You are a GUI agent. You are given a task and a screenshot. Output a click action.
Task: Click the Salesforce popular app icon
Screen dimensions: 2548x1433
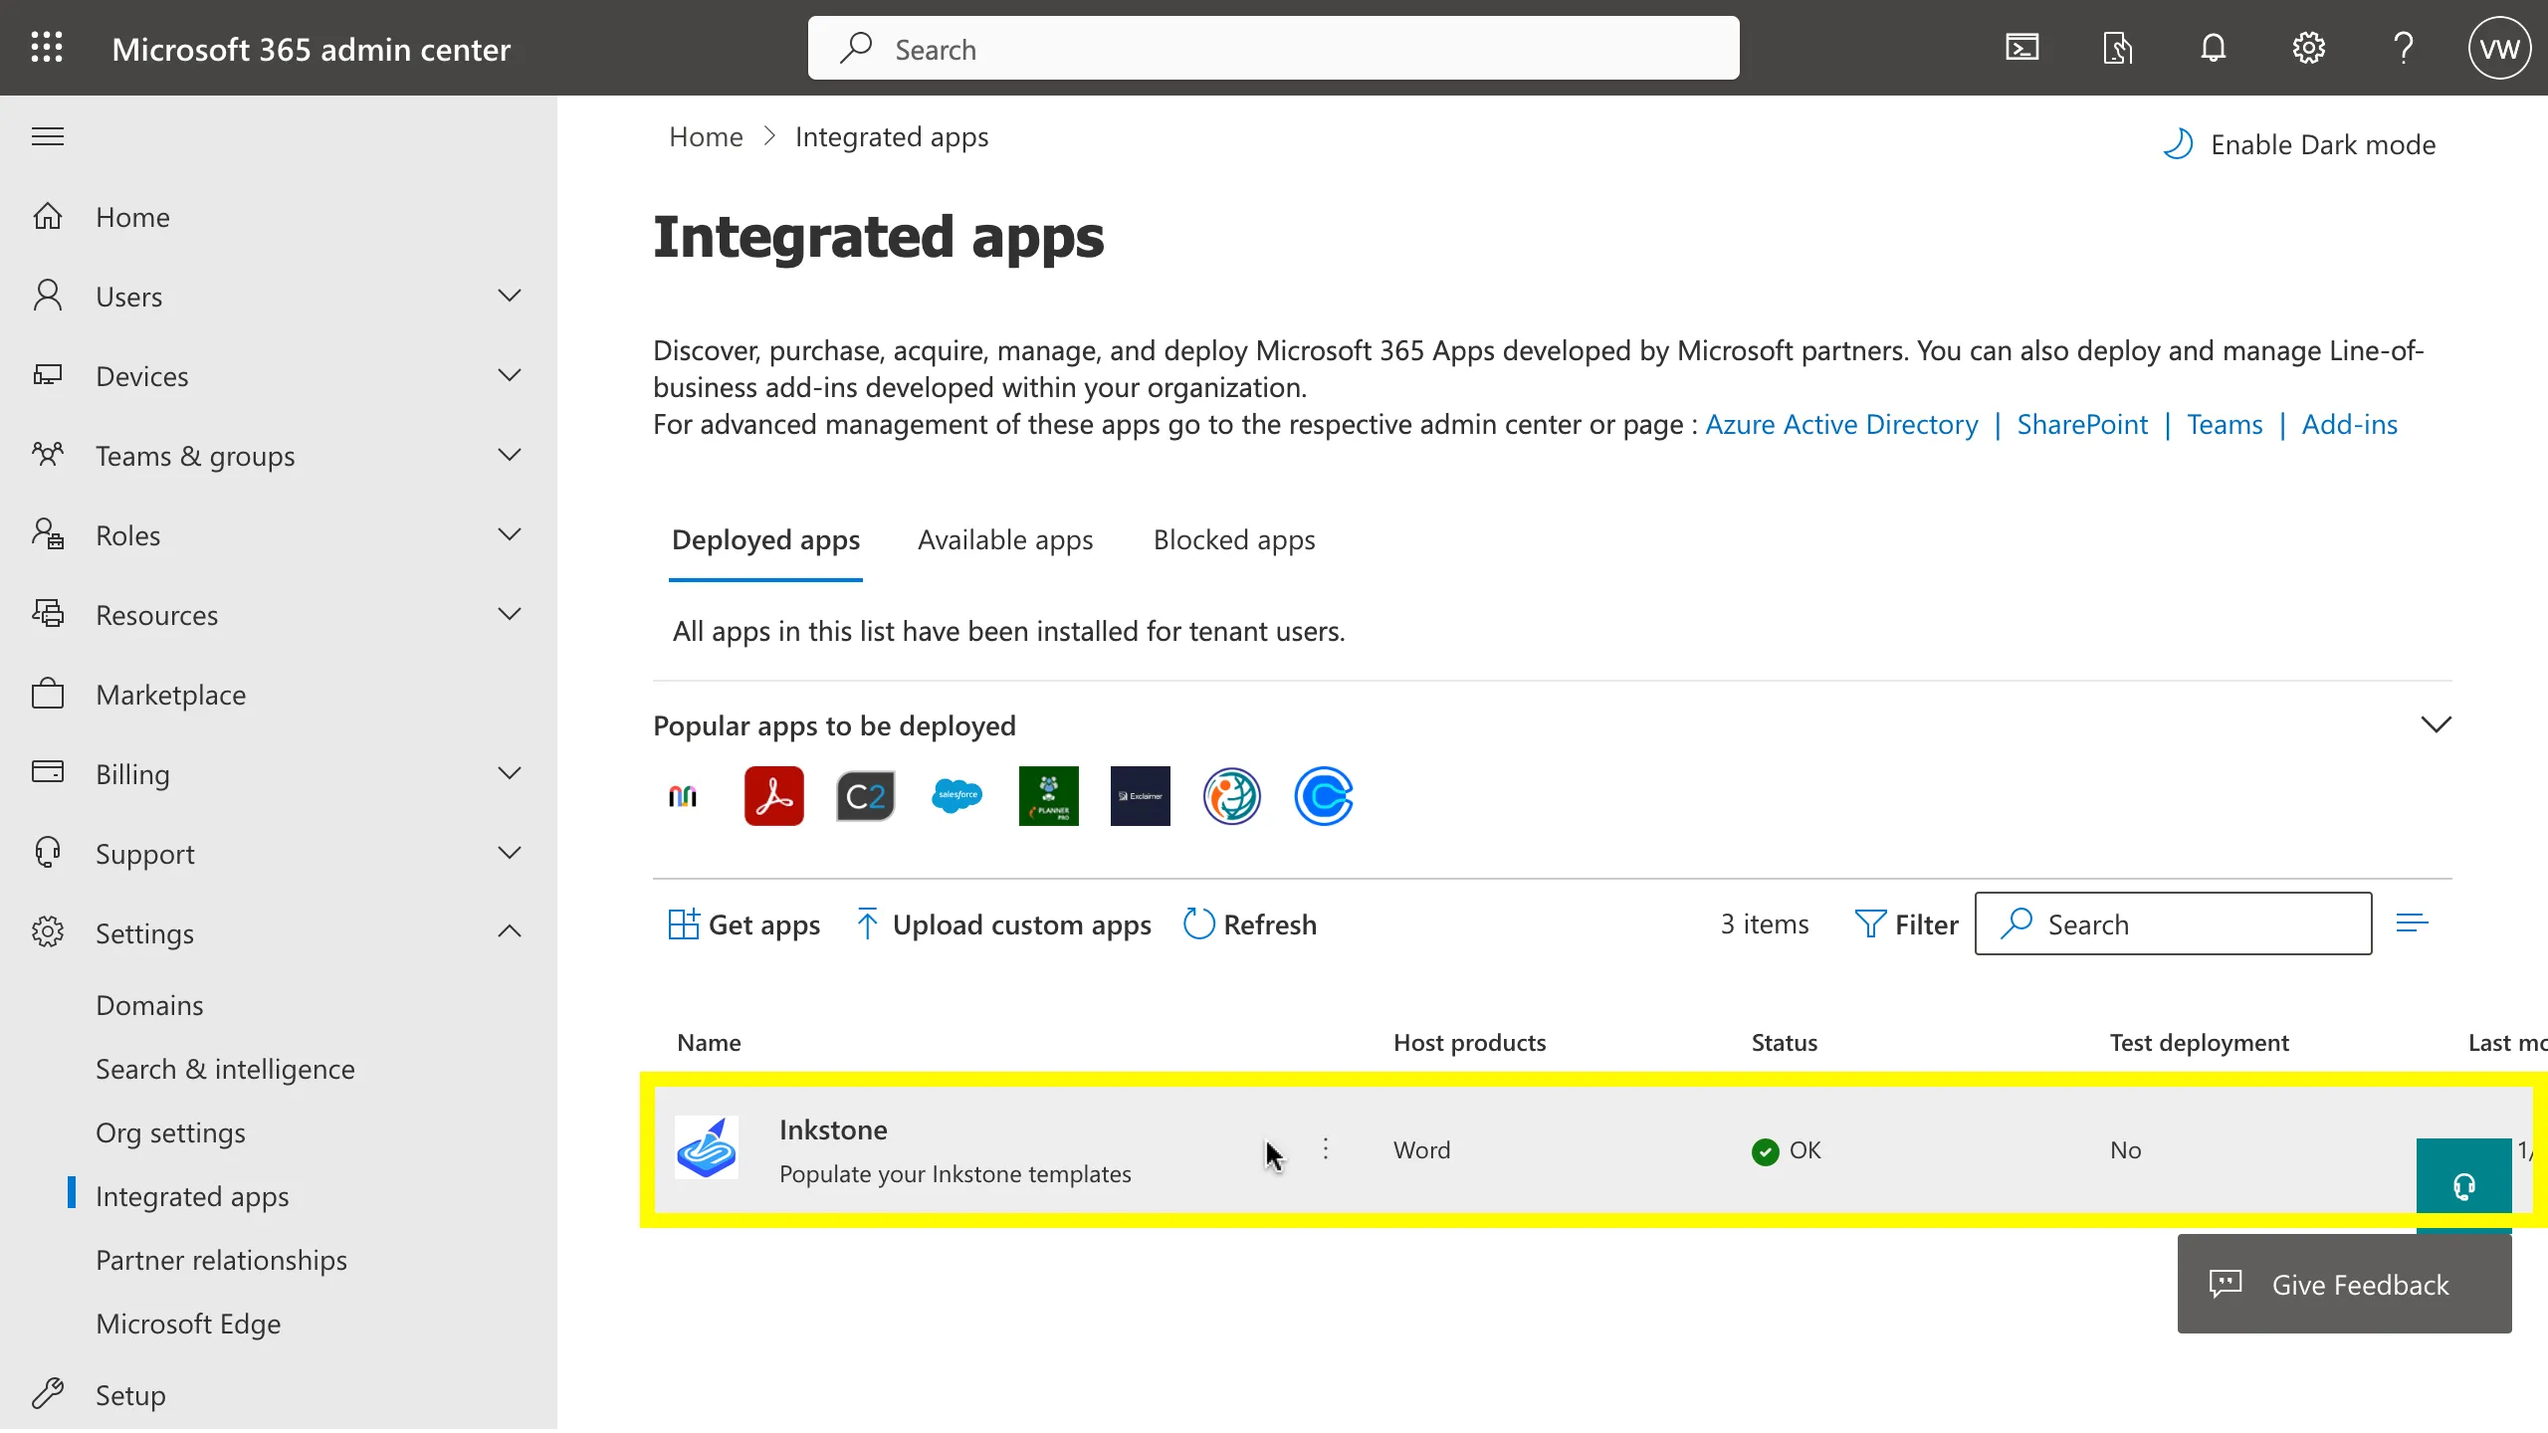(x=956, y=796)
